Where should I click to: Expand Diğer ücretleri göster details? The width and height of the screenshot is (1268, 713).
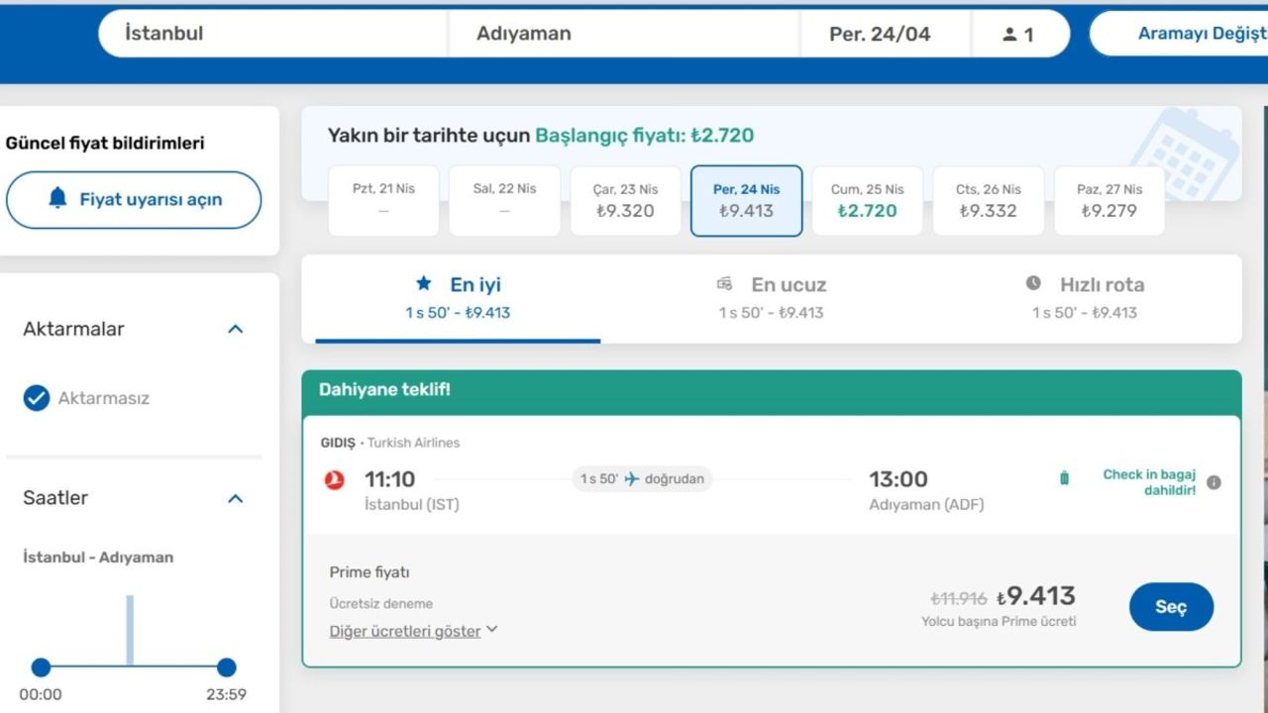coord(413,631)
